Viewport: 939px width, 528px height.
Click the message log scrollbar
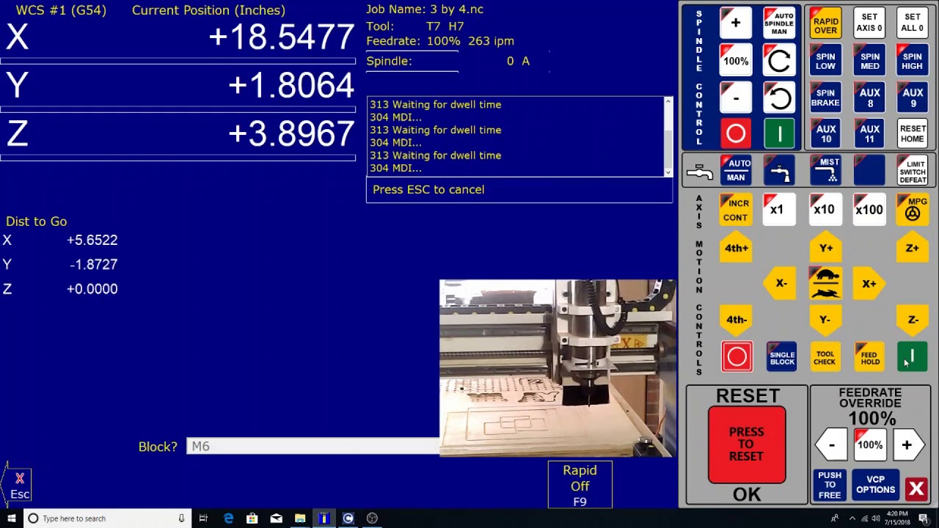pos(668,136)
